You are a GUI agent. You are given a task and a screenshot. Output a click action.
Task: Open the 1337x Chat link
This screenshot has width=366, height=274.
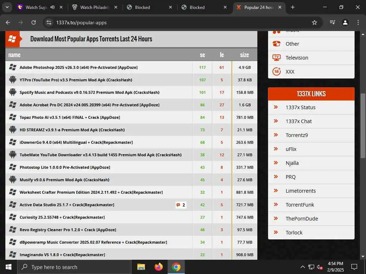(x=298, y=121)
